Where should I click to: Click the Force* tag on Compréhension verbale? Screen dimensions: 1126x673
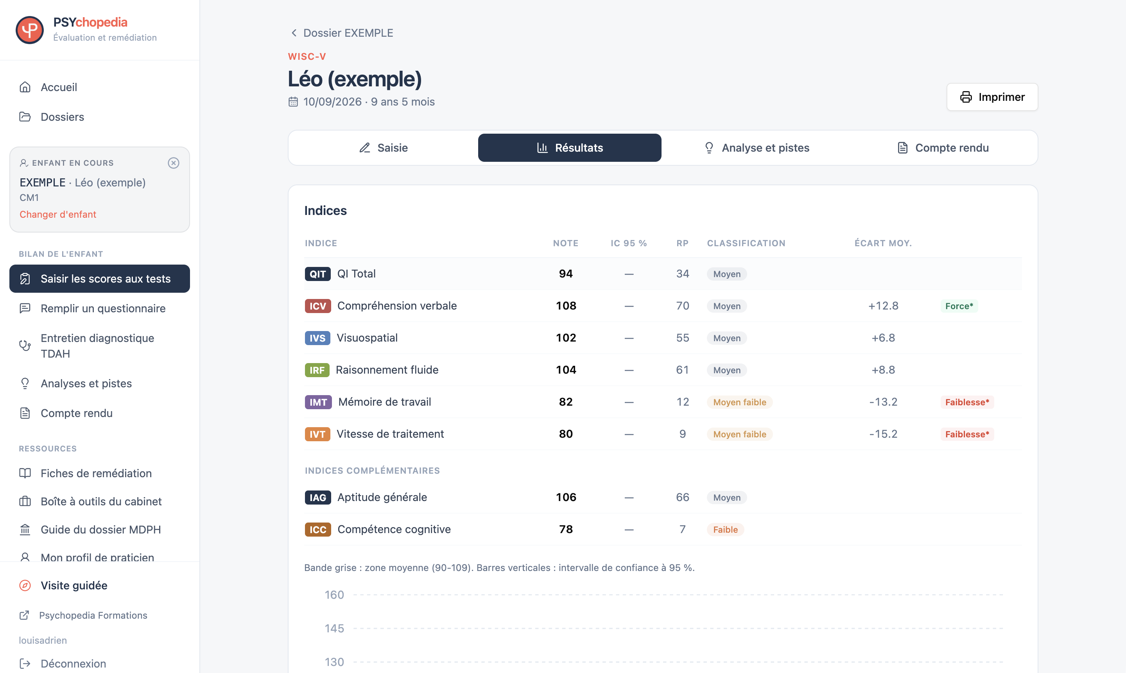click(959, 306)
